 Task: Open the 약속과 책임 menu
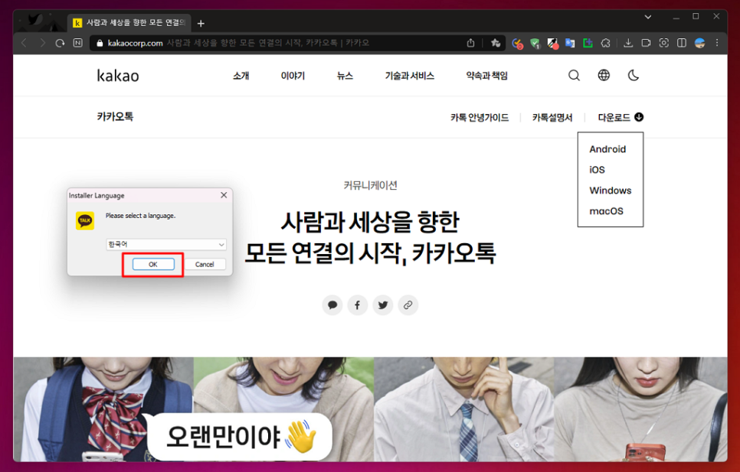(x=486, y=76)
